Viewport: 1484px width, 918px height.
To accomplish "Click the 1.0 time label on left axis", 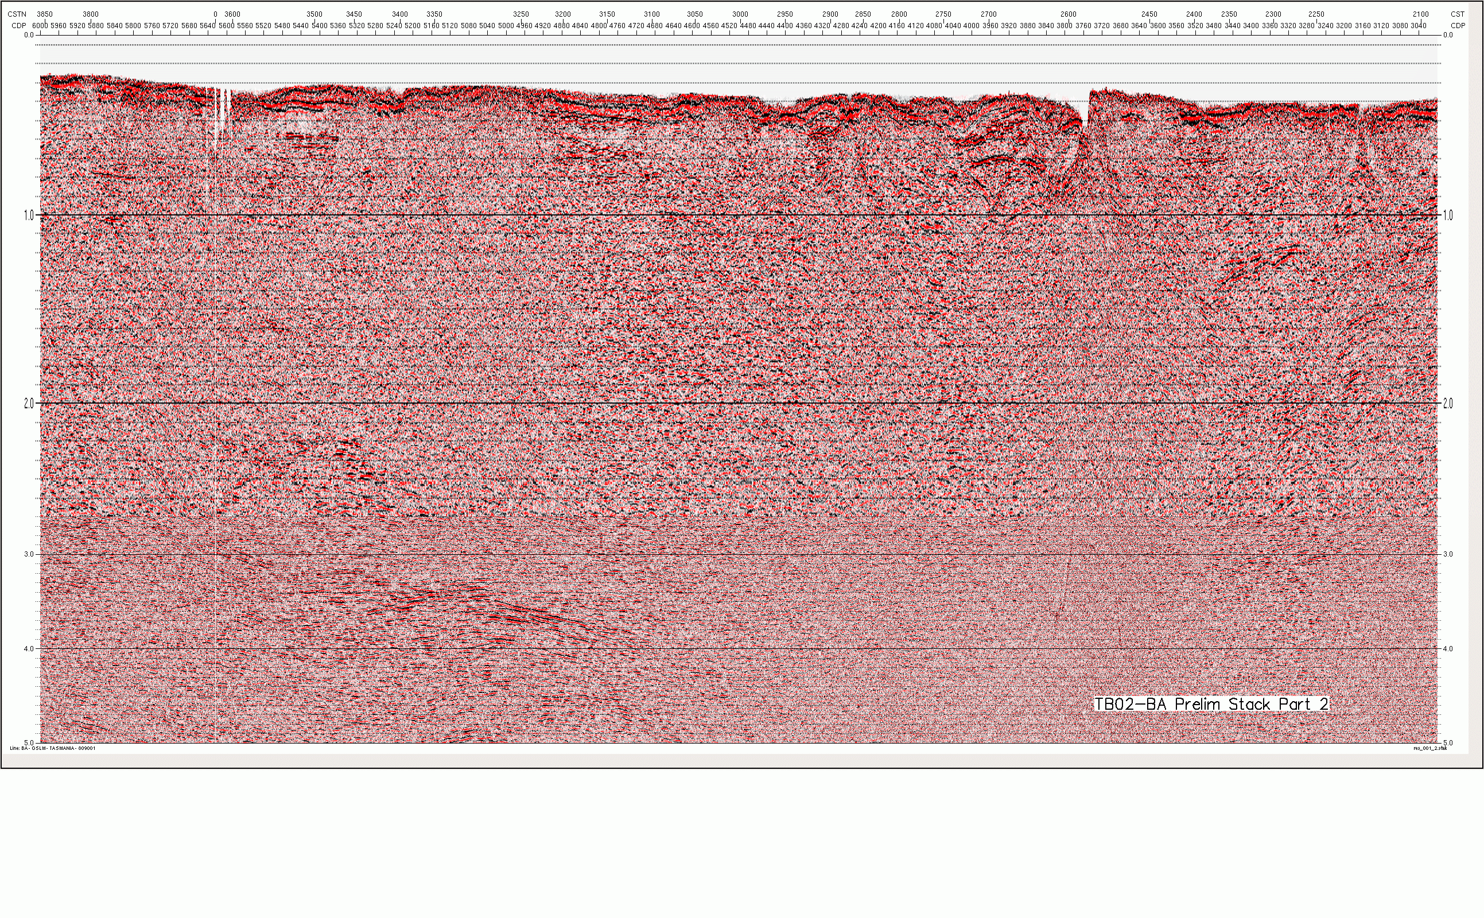I will (x=28, y=215).
